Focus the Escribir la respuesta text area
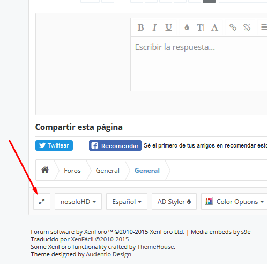This screenshot has width=267, height=264. click(199, 64)
